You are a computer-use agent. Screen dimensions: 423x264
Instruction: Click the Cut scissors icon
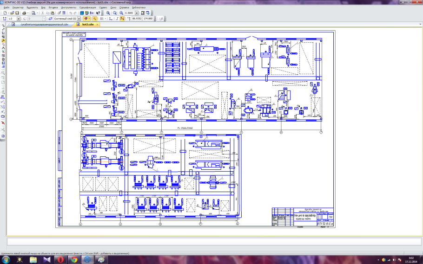click(x=42, y=13)
